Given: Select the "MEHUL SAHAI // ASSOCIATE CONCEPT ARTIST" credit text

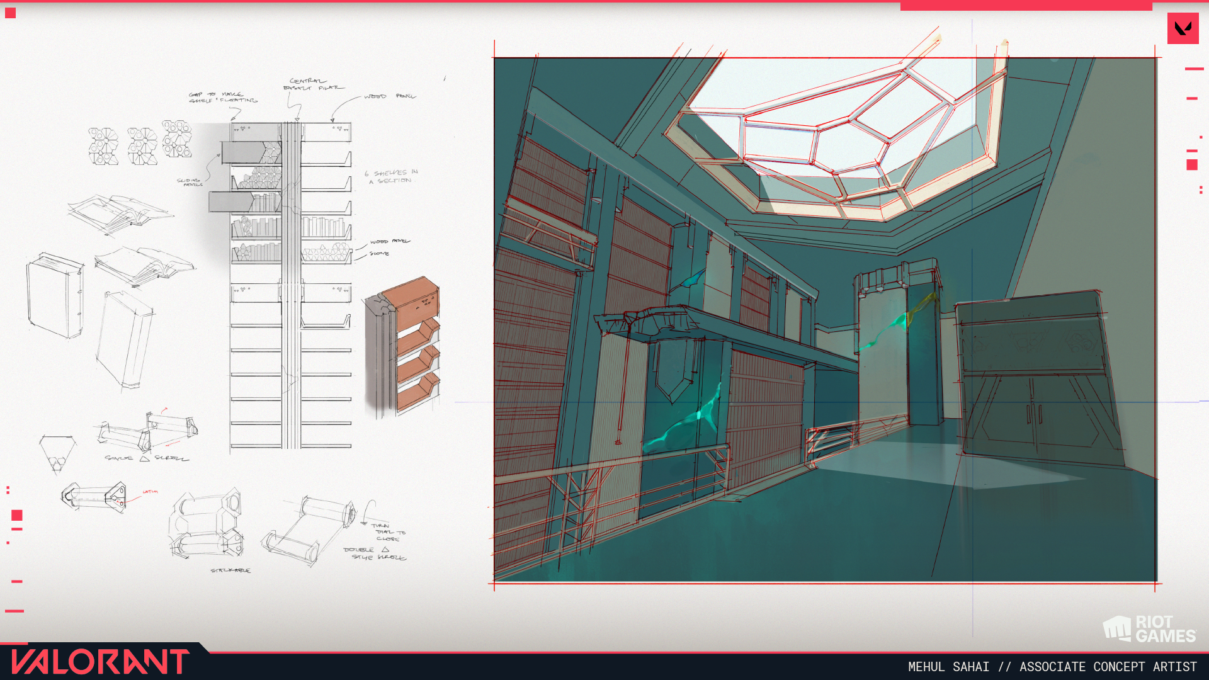Looking at the screenshot, I should 1052,667.
